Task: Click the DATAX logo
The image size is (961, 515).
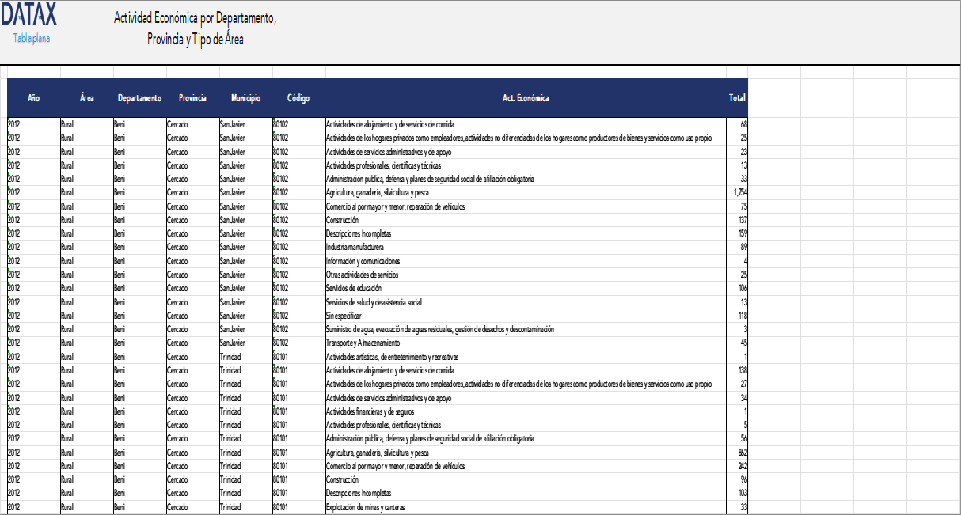Action: (28, 15)
